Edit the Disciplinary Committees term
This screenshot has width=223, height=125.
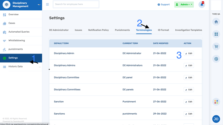tap(189, 90)
